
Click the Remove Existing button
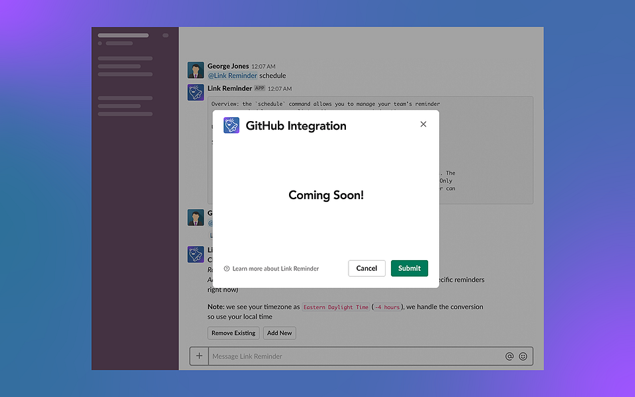tap(233, 333)
